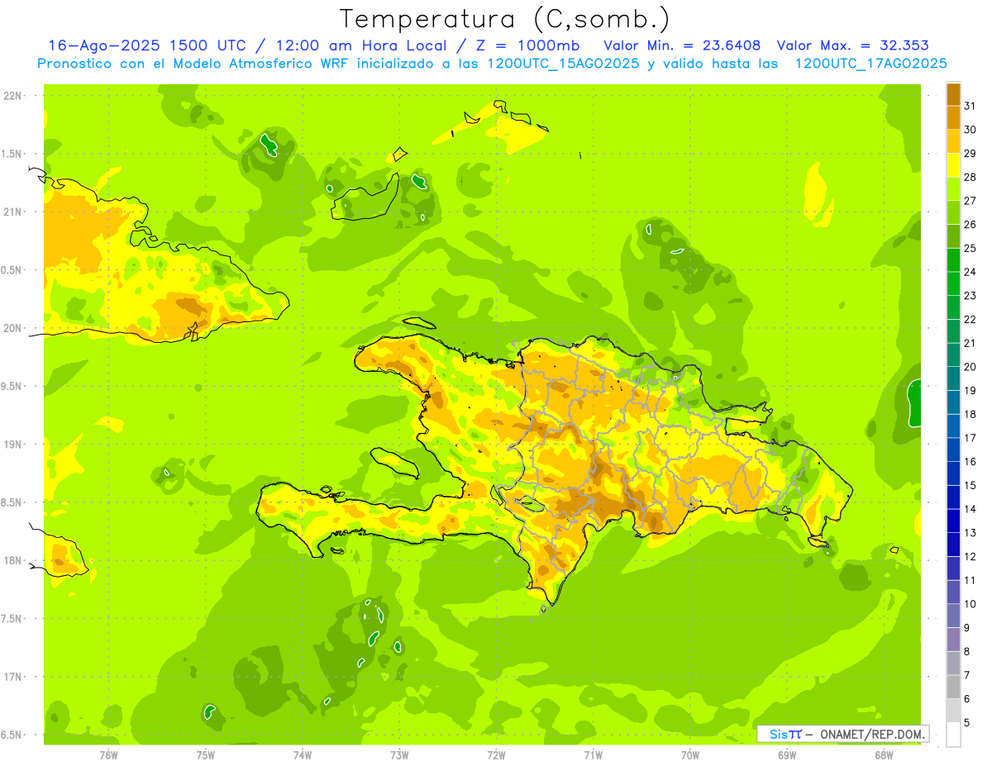The image size is (992, 766).
Task: Click the 21N latitude label
Action: point(12,212)
